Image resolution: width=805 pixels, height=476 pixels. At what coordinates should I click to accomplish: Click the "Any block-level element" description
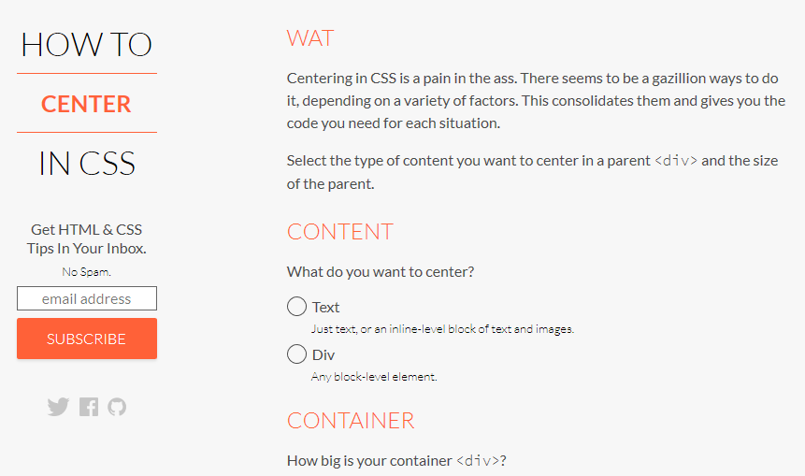[374, 377]
